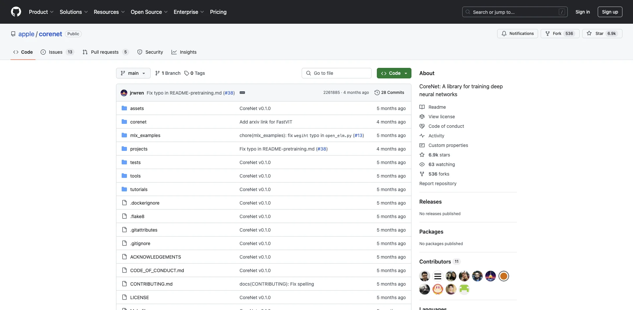View 6.9k stars link

439,155
